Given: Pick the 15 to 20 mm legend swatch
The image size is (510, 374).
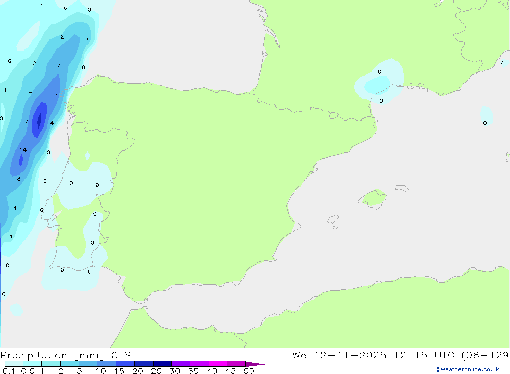Looking at the screenshot, I should pos(125,364).
